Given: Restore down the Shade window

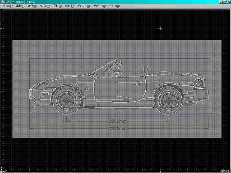Looking at the screenshot, I should [225, 2].
